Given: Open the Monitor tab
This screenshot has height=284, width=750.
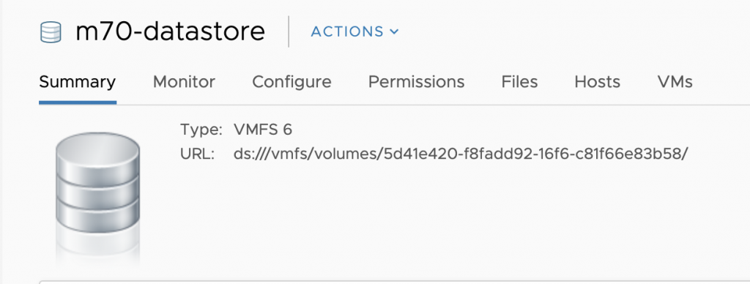Looking at the screenshot, I should click(x=184, y=82).
